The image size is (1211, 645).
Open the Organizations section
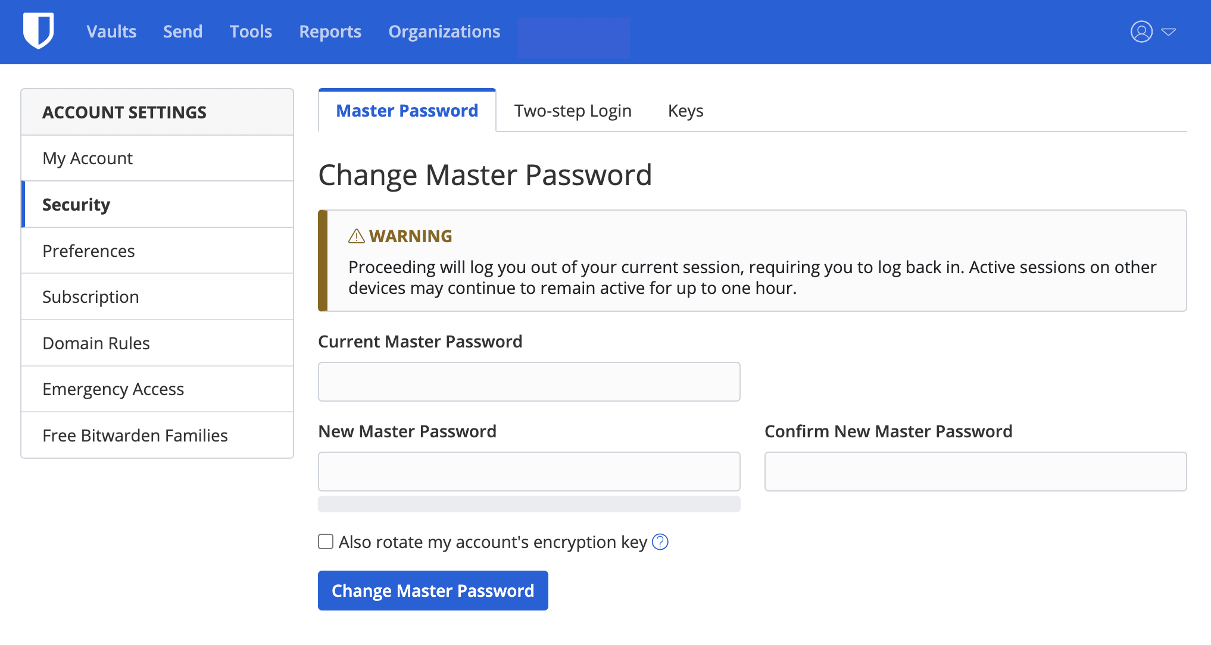point(444,32)
